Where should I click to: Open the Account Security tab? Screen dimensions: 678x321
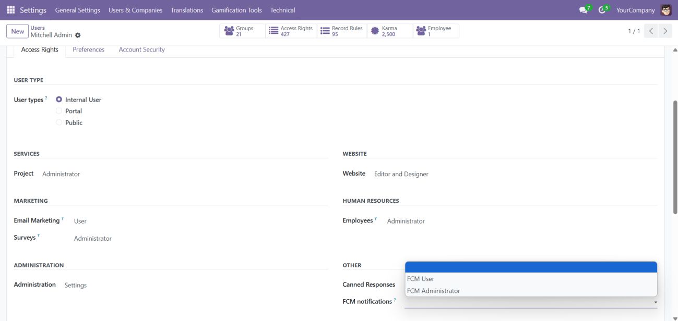click(141, 50)
